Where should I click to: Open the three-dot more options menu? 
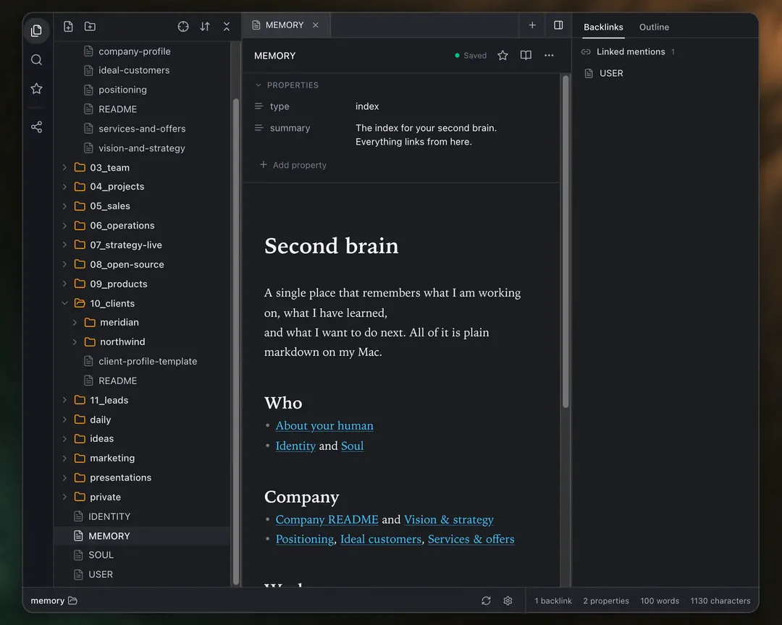[x=549, y=55]
